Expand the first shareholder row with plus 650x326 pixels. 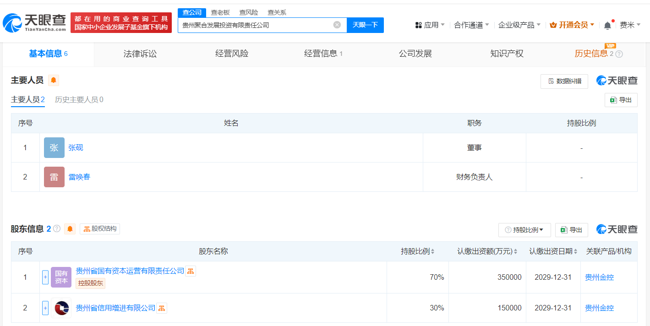point(45,277)
